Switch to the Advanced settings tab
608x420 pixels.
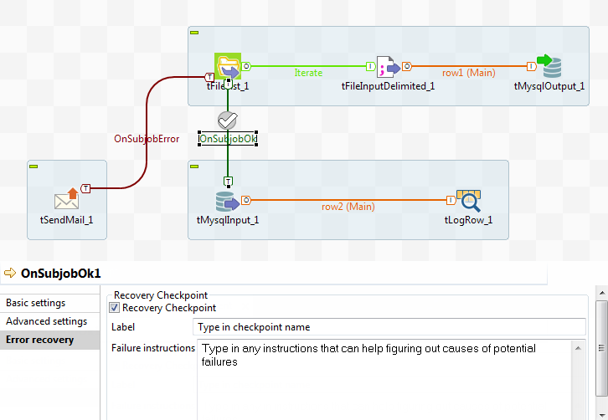46,321
